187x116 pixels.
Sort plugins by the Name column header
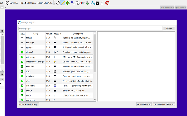36,34
